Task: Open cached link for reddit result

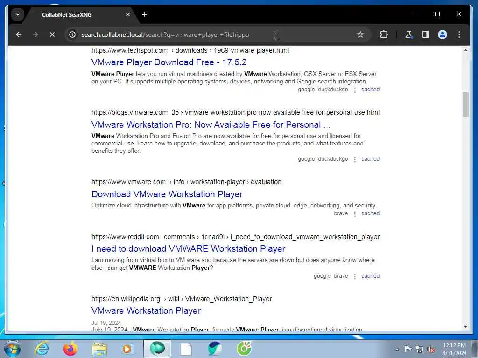Action: click(370, 276)
